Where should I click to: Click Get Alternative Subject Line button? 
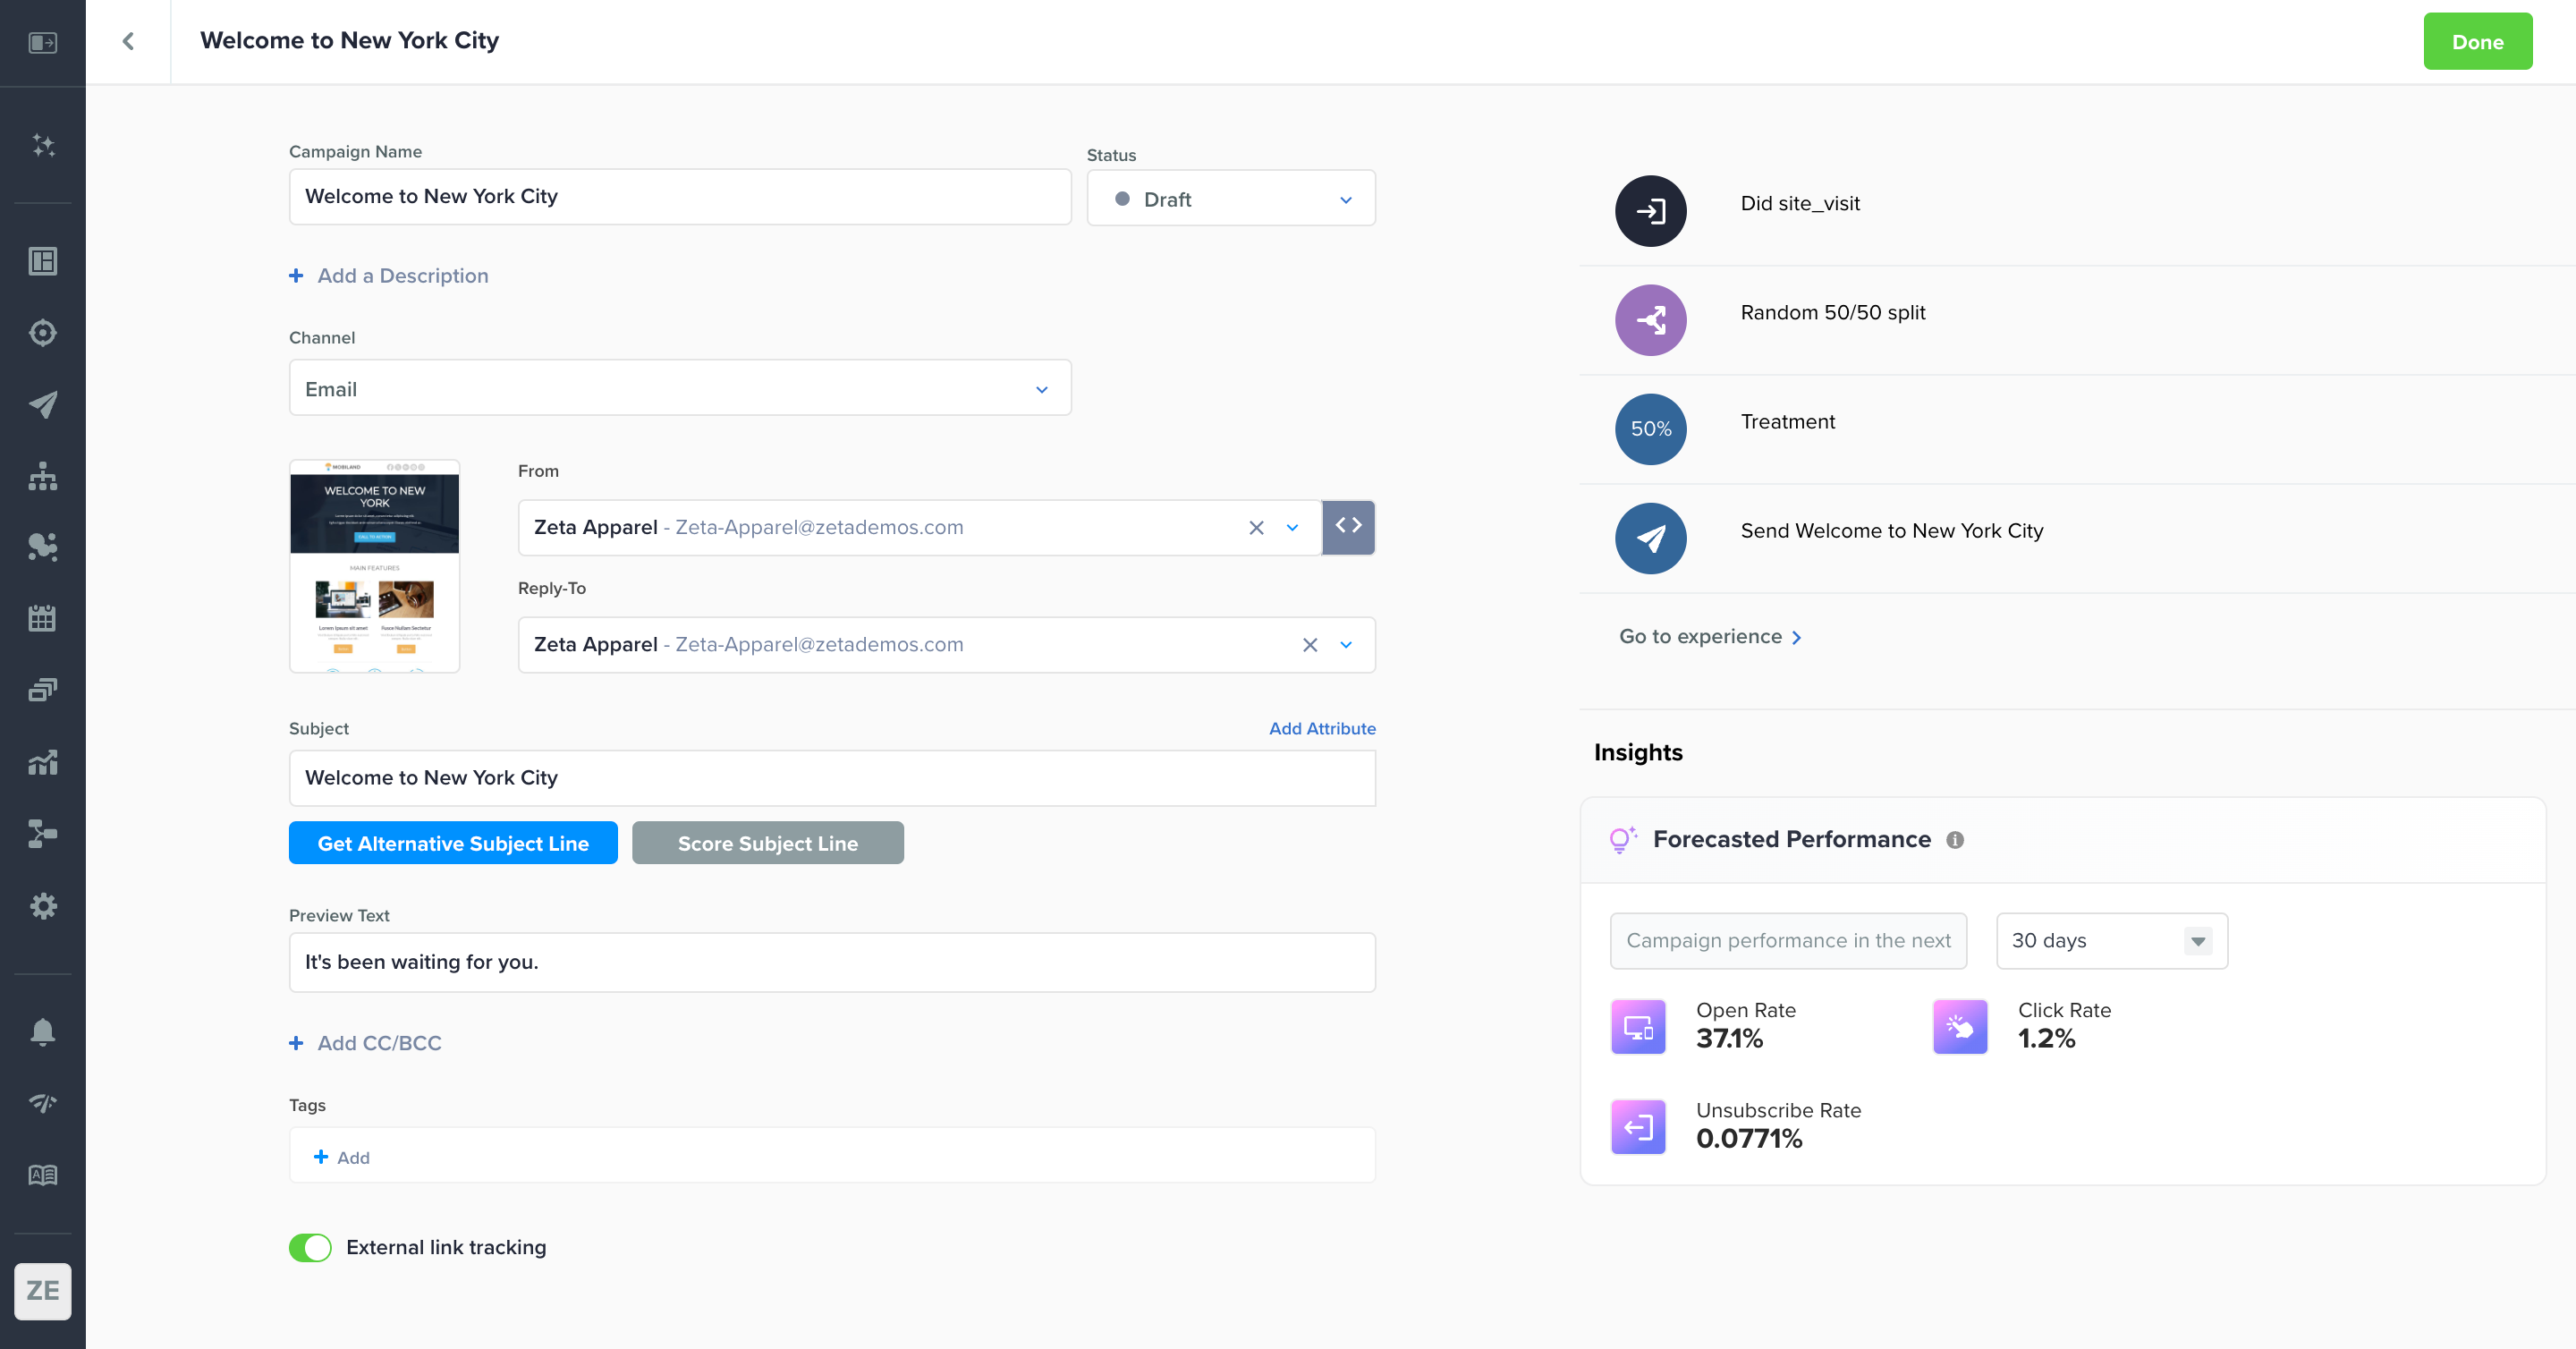[453, 843]
